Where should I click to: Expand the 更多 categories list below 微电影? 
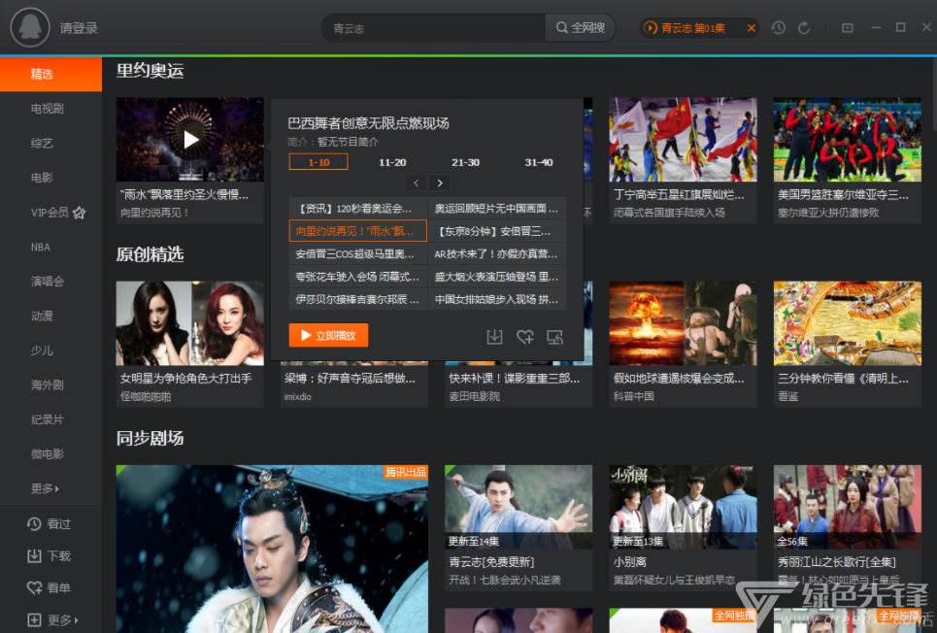pyautogui.click(x=46, y=489)
